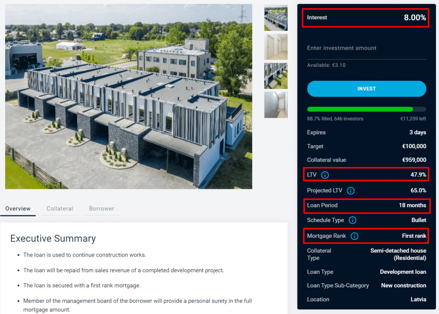
Task: Click the main aerial property photo
Action: 129,96
